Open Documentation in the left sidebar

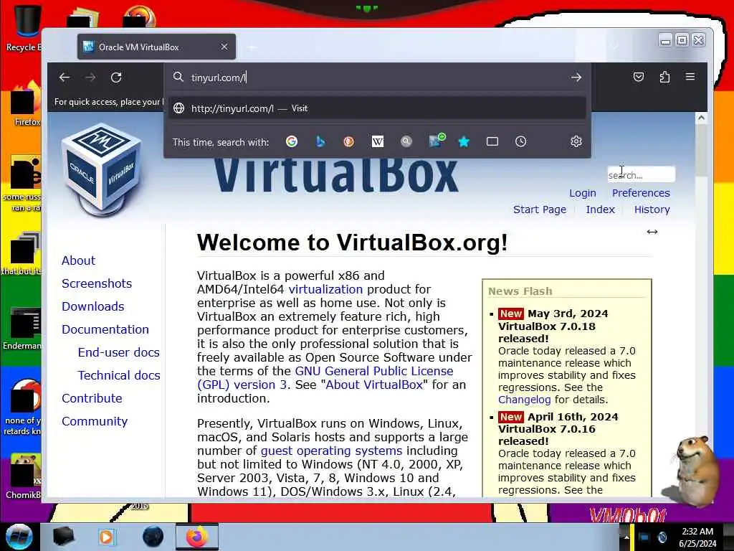[105, 329]
